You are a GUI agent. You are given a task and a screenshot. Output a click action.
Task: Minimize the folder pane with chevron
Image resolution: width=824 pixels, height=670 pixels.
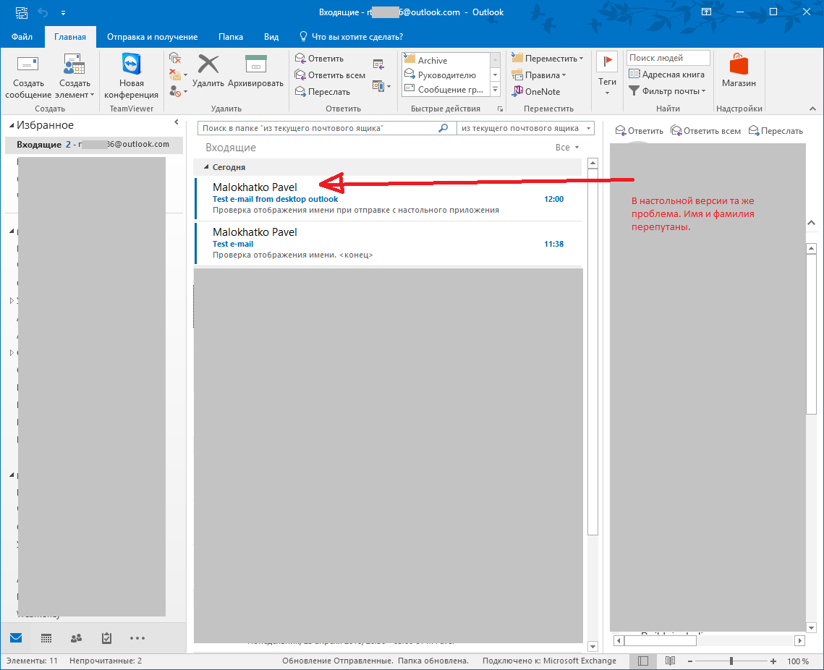(177, 122)
